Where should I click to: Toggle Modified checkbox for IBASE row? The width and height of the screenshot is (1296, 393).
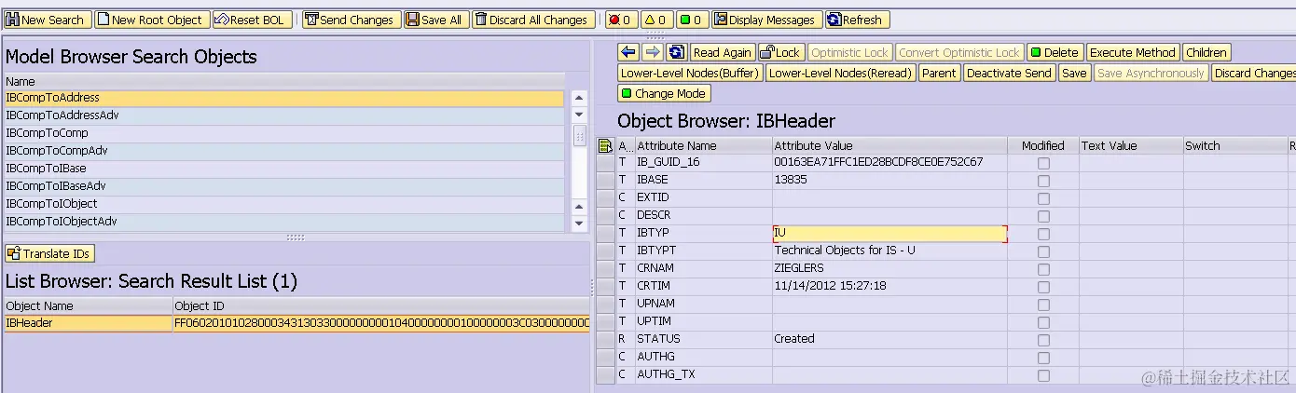(x=1043, y=181)
